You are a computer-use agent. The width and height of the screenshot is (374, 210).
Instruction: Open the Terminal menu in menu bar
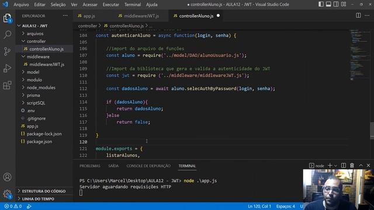tap(133, 5)
